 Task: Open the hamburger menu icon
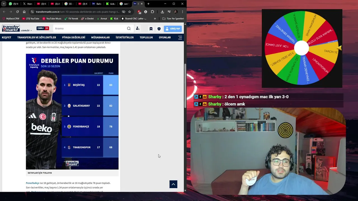pos(180,37)
